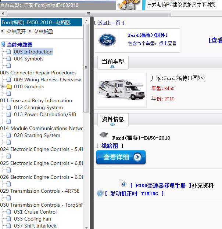Image resolution: width=222 pixels, height=229 pixels.
Task: Click page icon above 030 Transmission Controls
Action: (9, 198)
